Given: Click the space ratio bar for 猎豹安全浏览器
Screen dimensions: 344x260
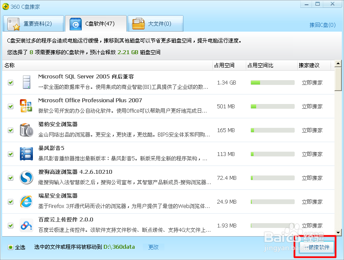Looking at the screenshot, I should coord(273,130).
